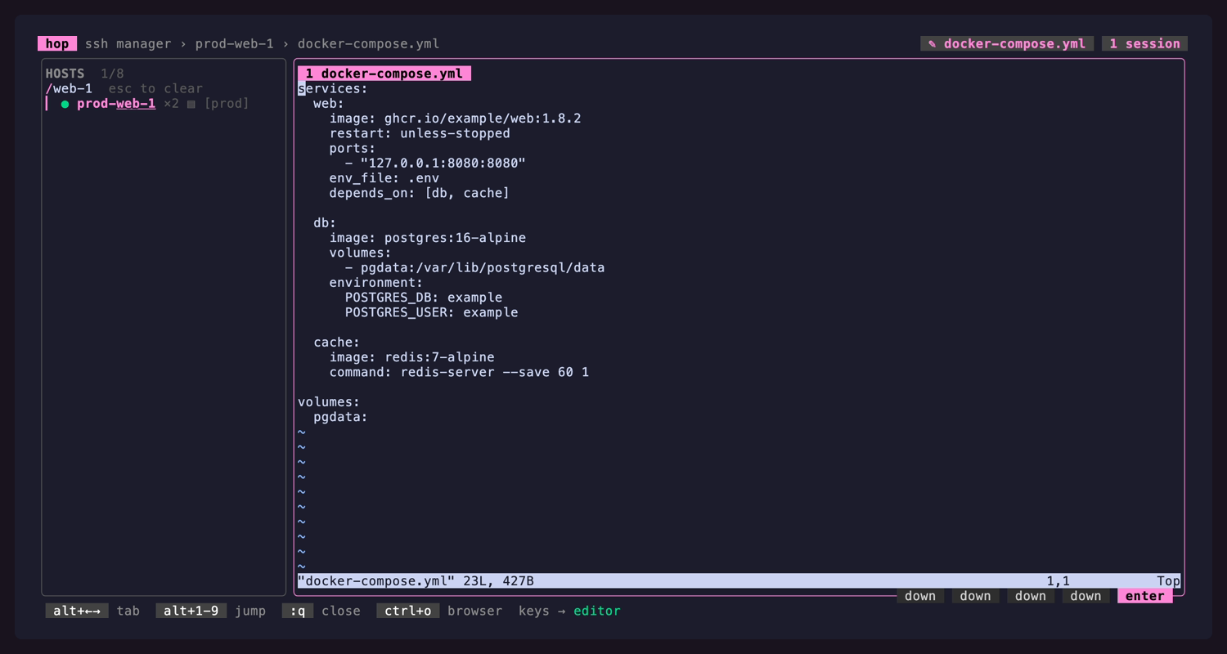Click the small session icon before [prod]
Viewport: 1227px width, 654px height.
tap(191, 104)
